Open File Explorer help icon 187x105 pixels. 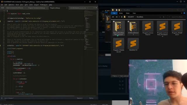tap(184, 13)
